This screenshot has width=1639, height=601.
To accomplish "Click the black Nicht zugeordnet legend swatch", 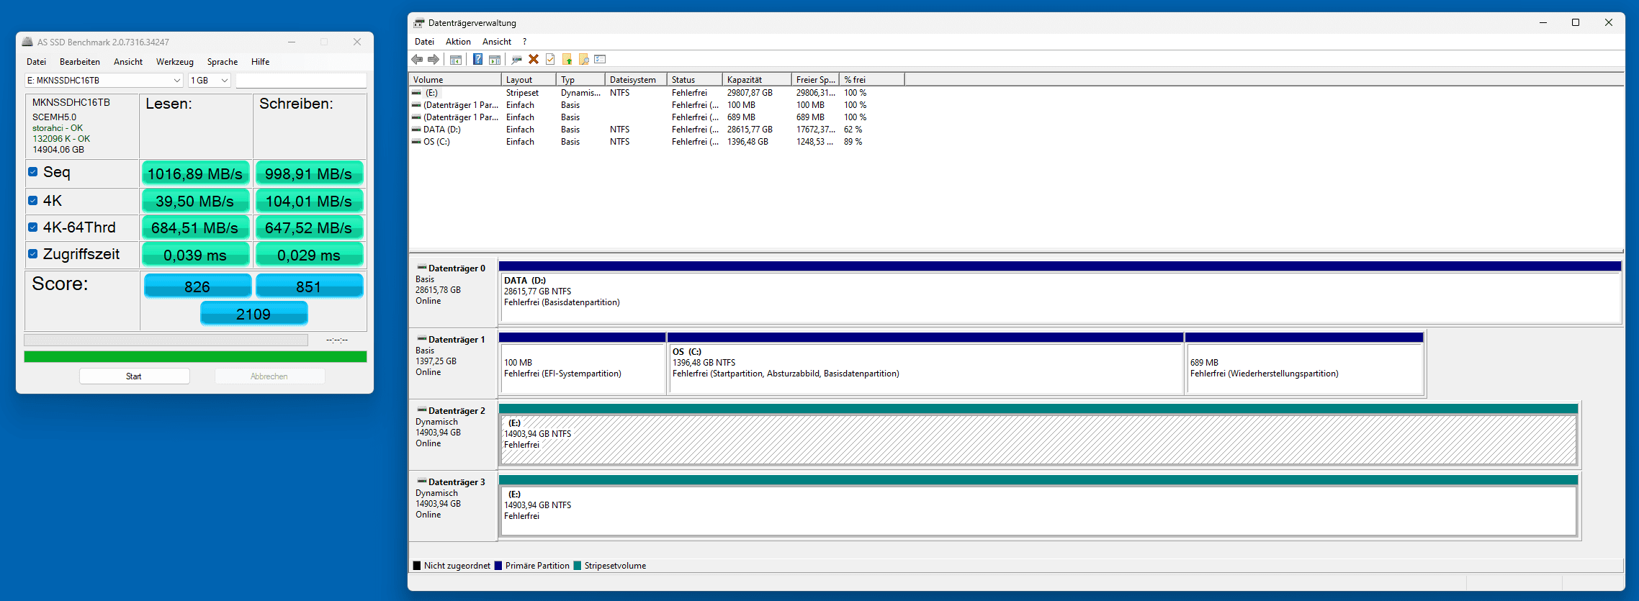I will point(417,566).
